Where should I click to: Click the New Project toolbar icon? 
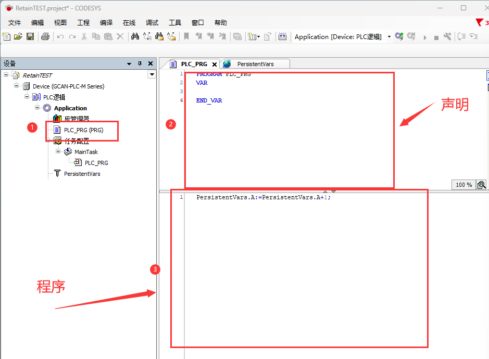click(6, 36)
